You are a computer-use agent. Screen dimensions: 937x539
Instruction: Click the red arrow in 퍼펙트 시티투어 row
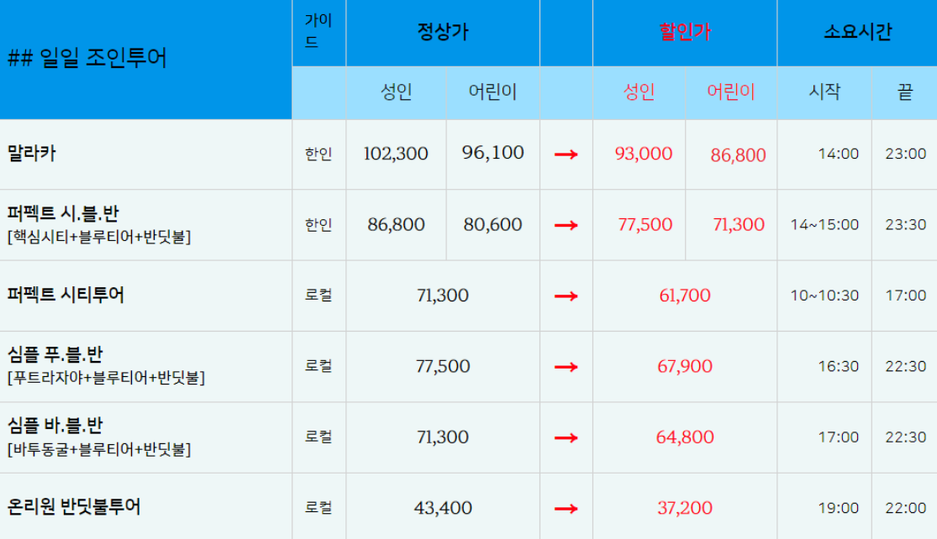(x=566, y=296)
